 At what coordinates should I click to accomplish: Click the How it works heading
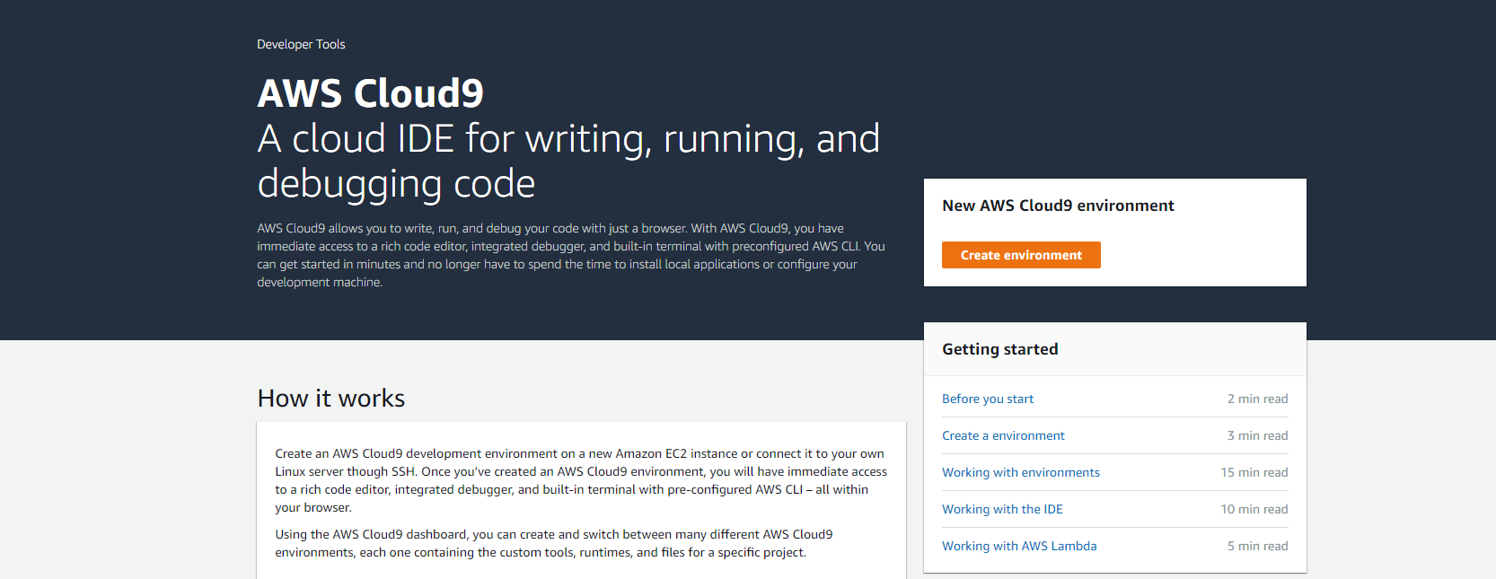click(x=331, y=398)
